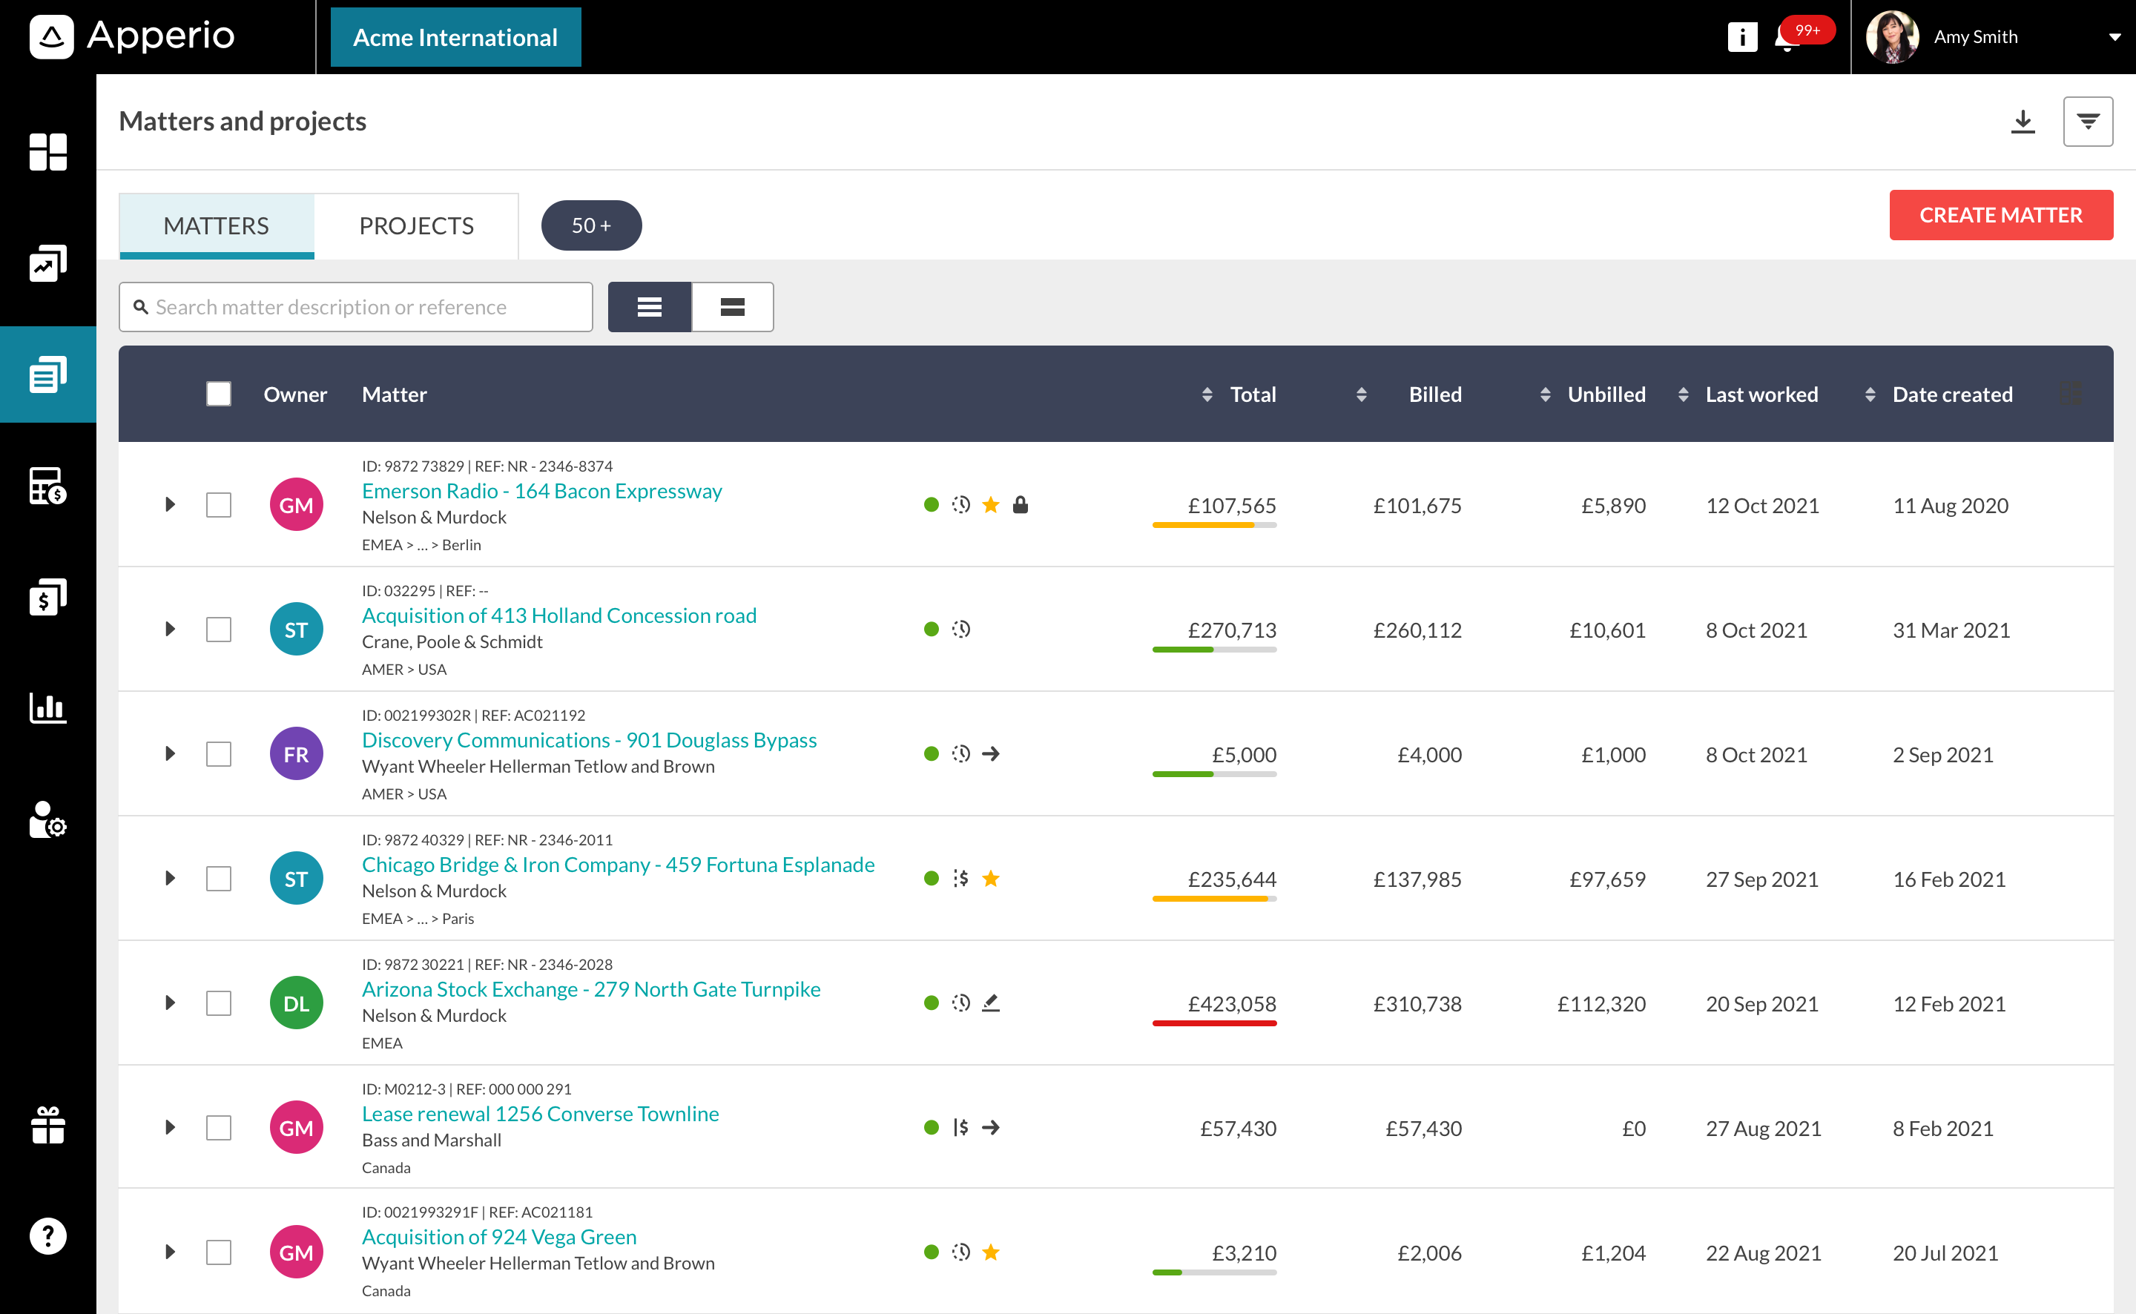Open the 50+ matters count badge
Screen dimensions: 2136x1314
pos(590,225)
